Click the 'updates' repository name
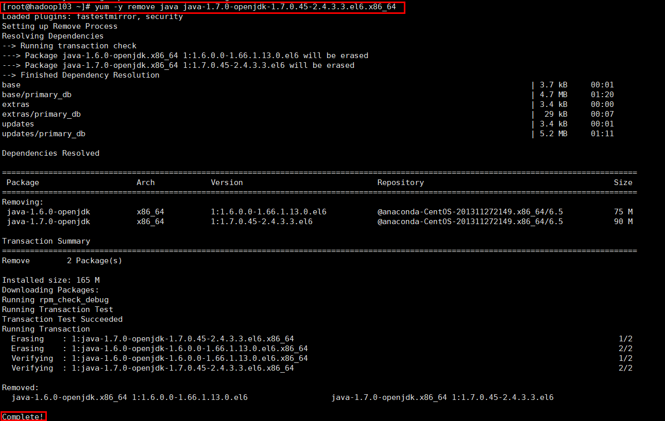The height and width of the screenshot is (421, 665). [x=18, y=124]
